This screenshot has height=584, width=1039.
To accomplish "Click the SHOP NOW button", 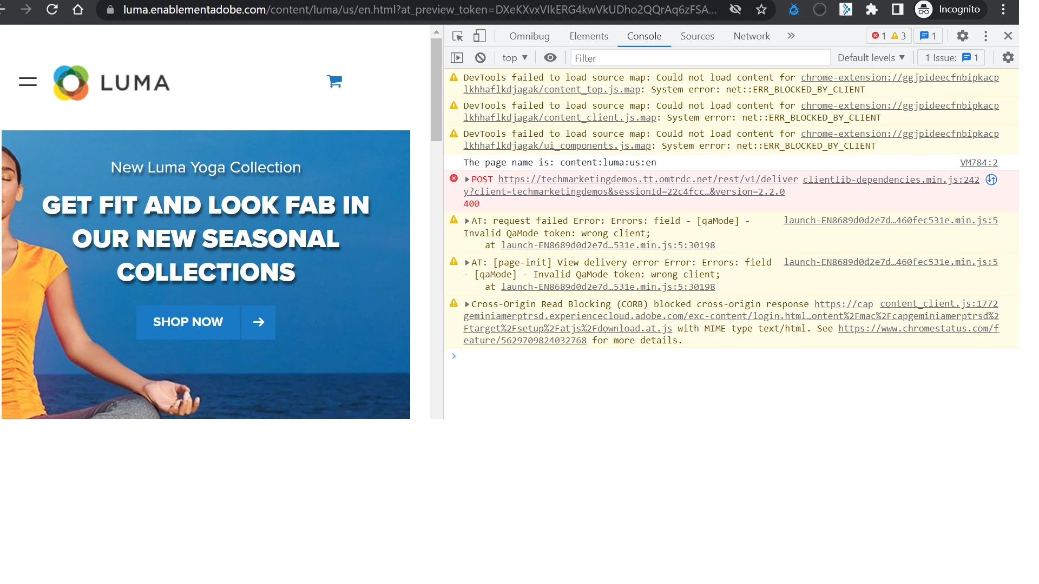I will click(188, 322).
